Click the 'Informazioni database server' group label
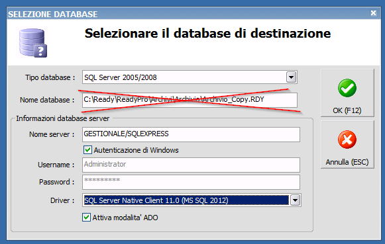385x244 pixels. tap(62, 118)
